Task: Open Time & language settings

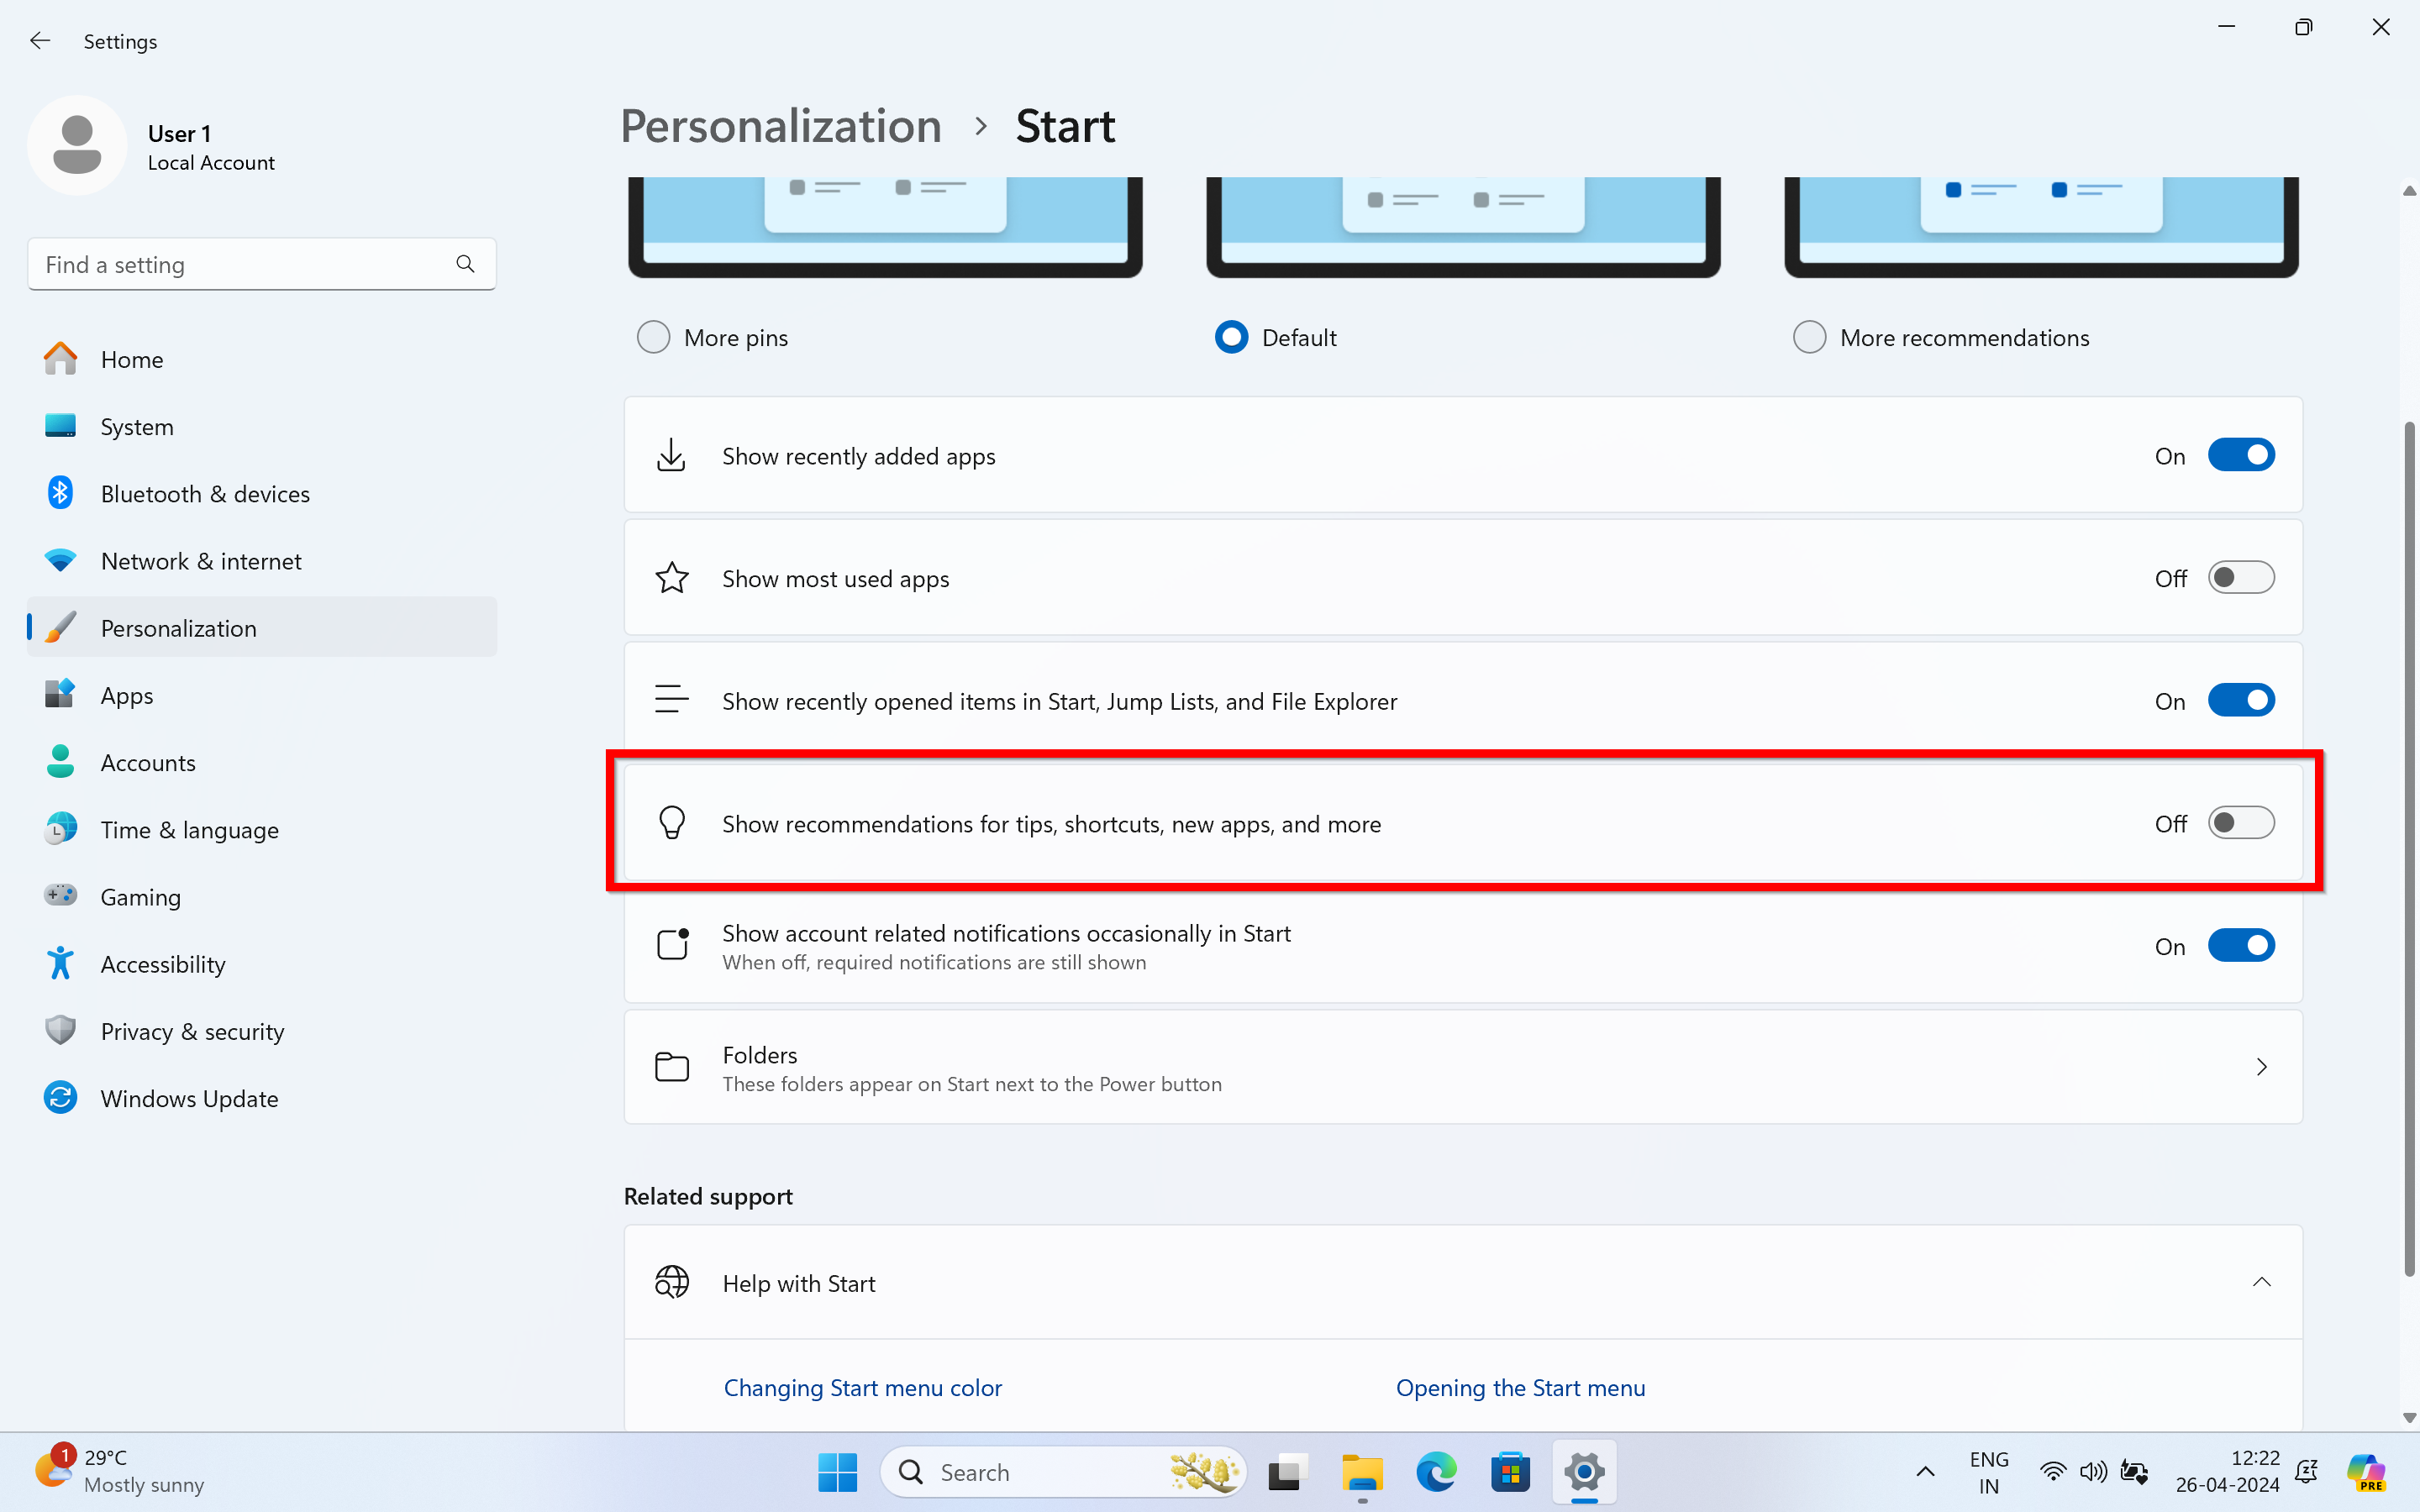Action: (262, 830)
